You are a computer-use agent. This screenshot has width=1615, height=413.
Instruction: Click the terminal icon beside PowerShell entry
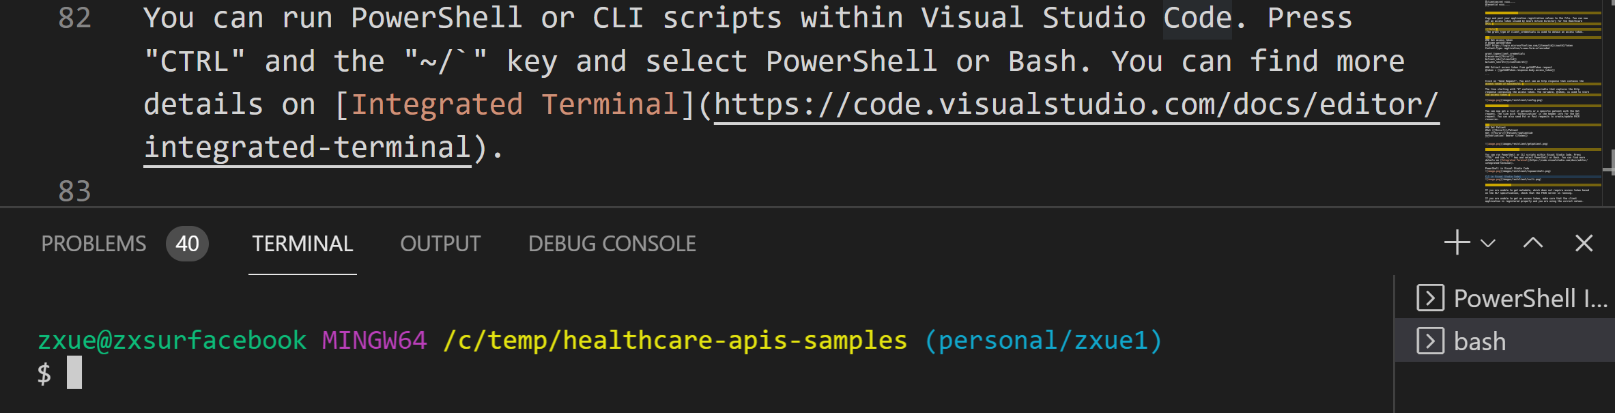point(1430,298)
